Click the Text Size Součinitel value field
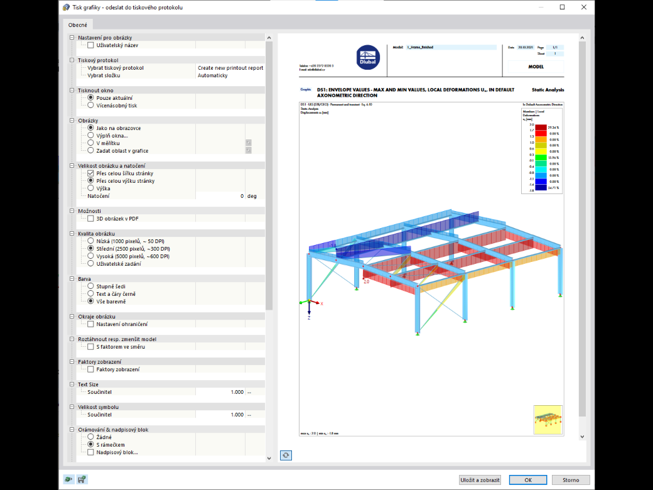653x490 pixels. coord(220,392)
